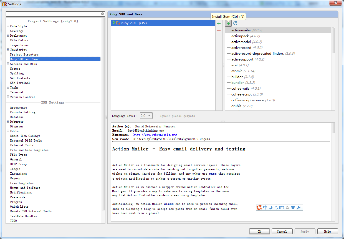
Task: Click the OK button
Action: click(x=259, y=231)
